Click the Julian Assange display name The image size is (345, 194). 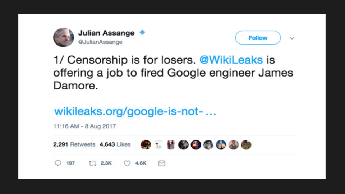tap(106, 33)
